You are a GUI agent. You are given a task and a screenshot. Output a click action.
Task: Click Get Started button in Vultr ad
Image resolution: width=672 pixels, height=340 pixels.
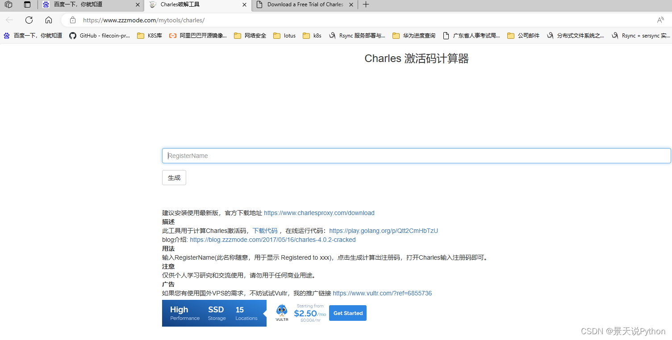(348, 313)
